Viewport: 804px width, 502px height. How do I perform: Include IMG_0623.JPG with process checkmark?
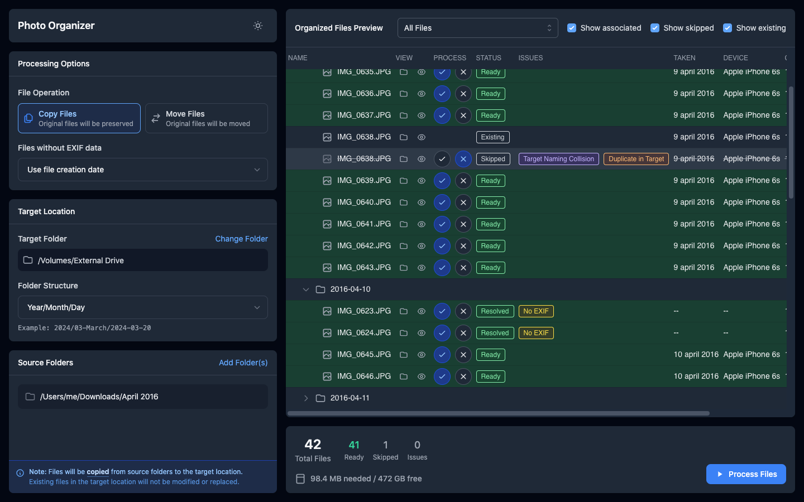coord(442,311)
